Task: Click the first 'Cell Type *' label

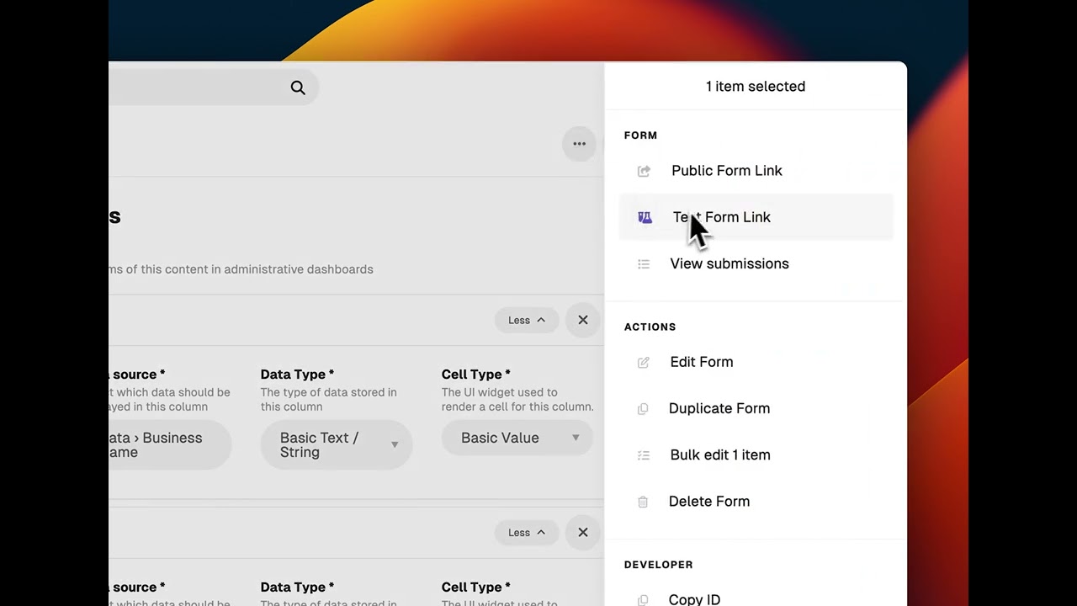Action: point(478,375)
